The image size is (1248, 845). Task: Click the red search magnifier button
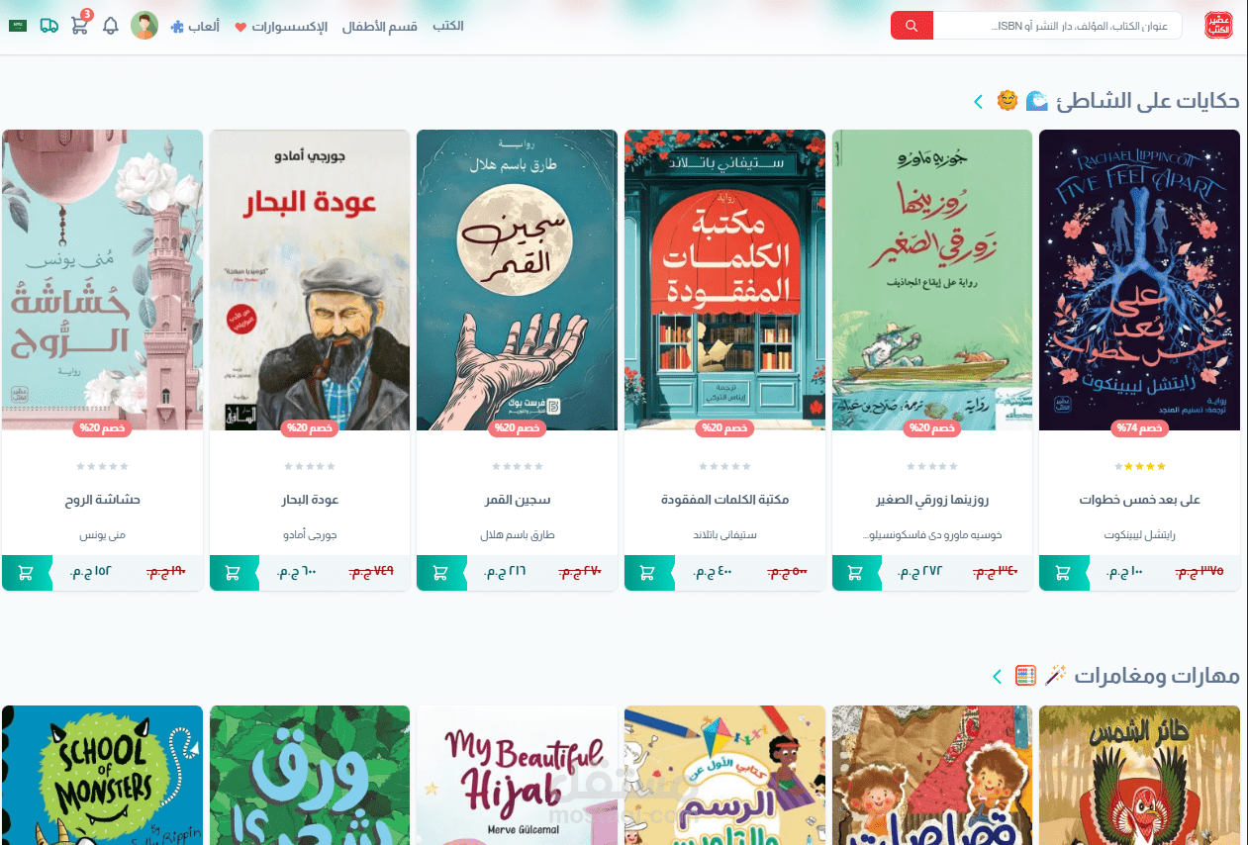pyautogui.click(x=912, y=26)
